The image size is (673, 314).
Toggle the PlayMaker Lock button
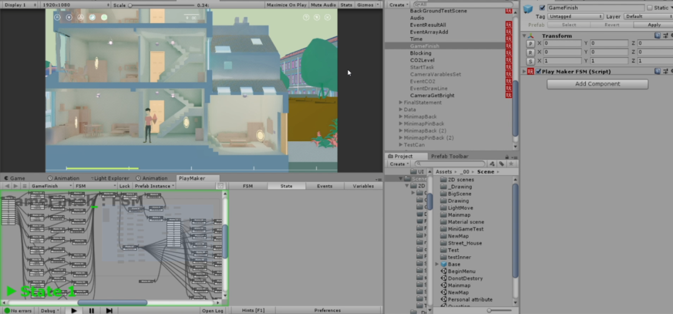125,186
